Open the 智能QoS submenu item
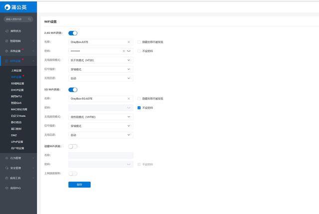The height and width of the screenshot is (214, 319). tap(16, 103)
